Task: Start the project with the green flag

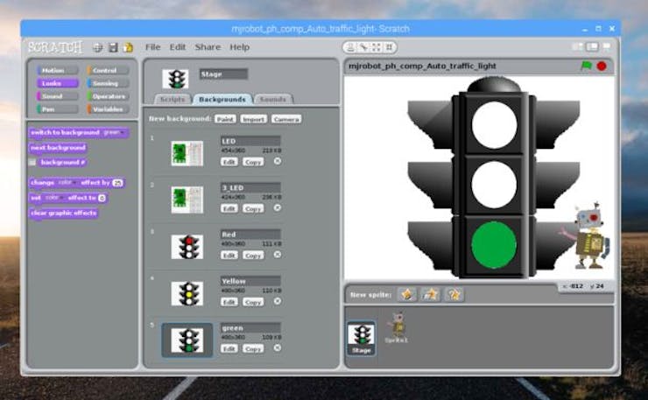Action: (586, 66)
